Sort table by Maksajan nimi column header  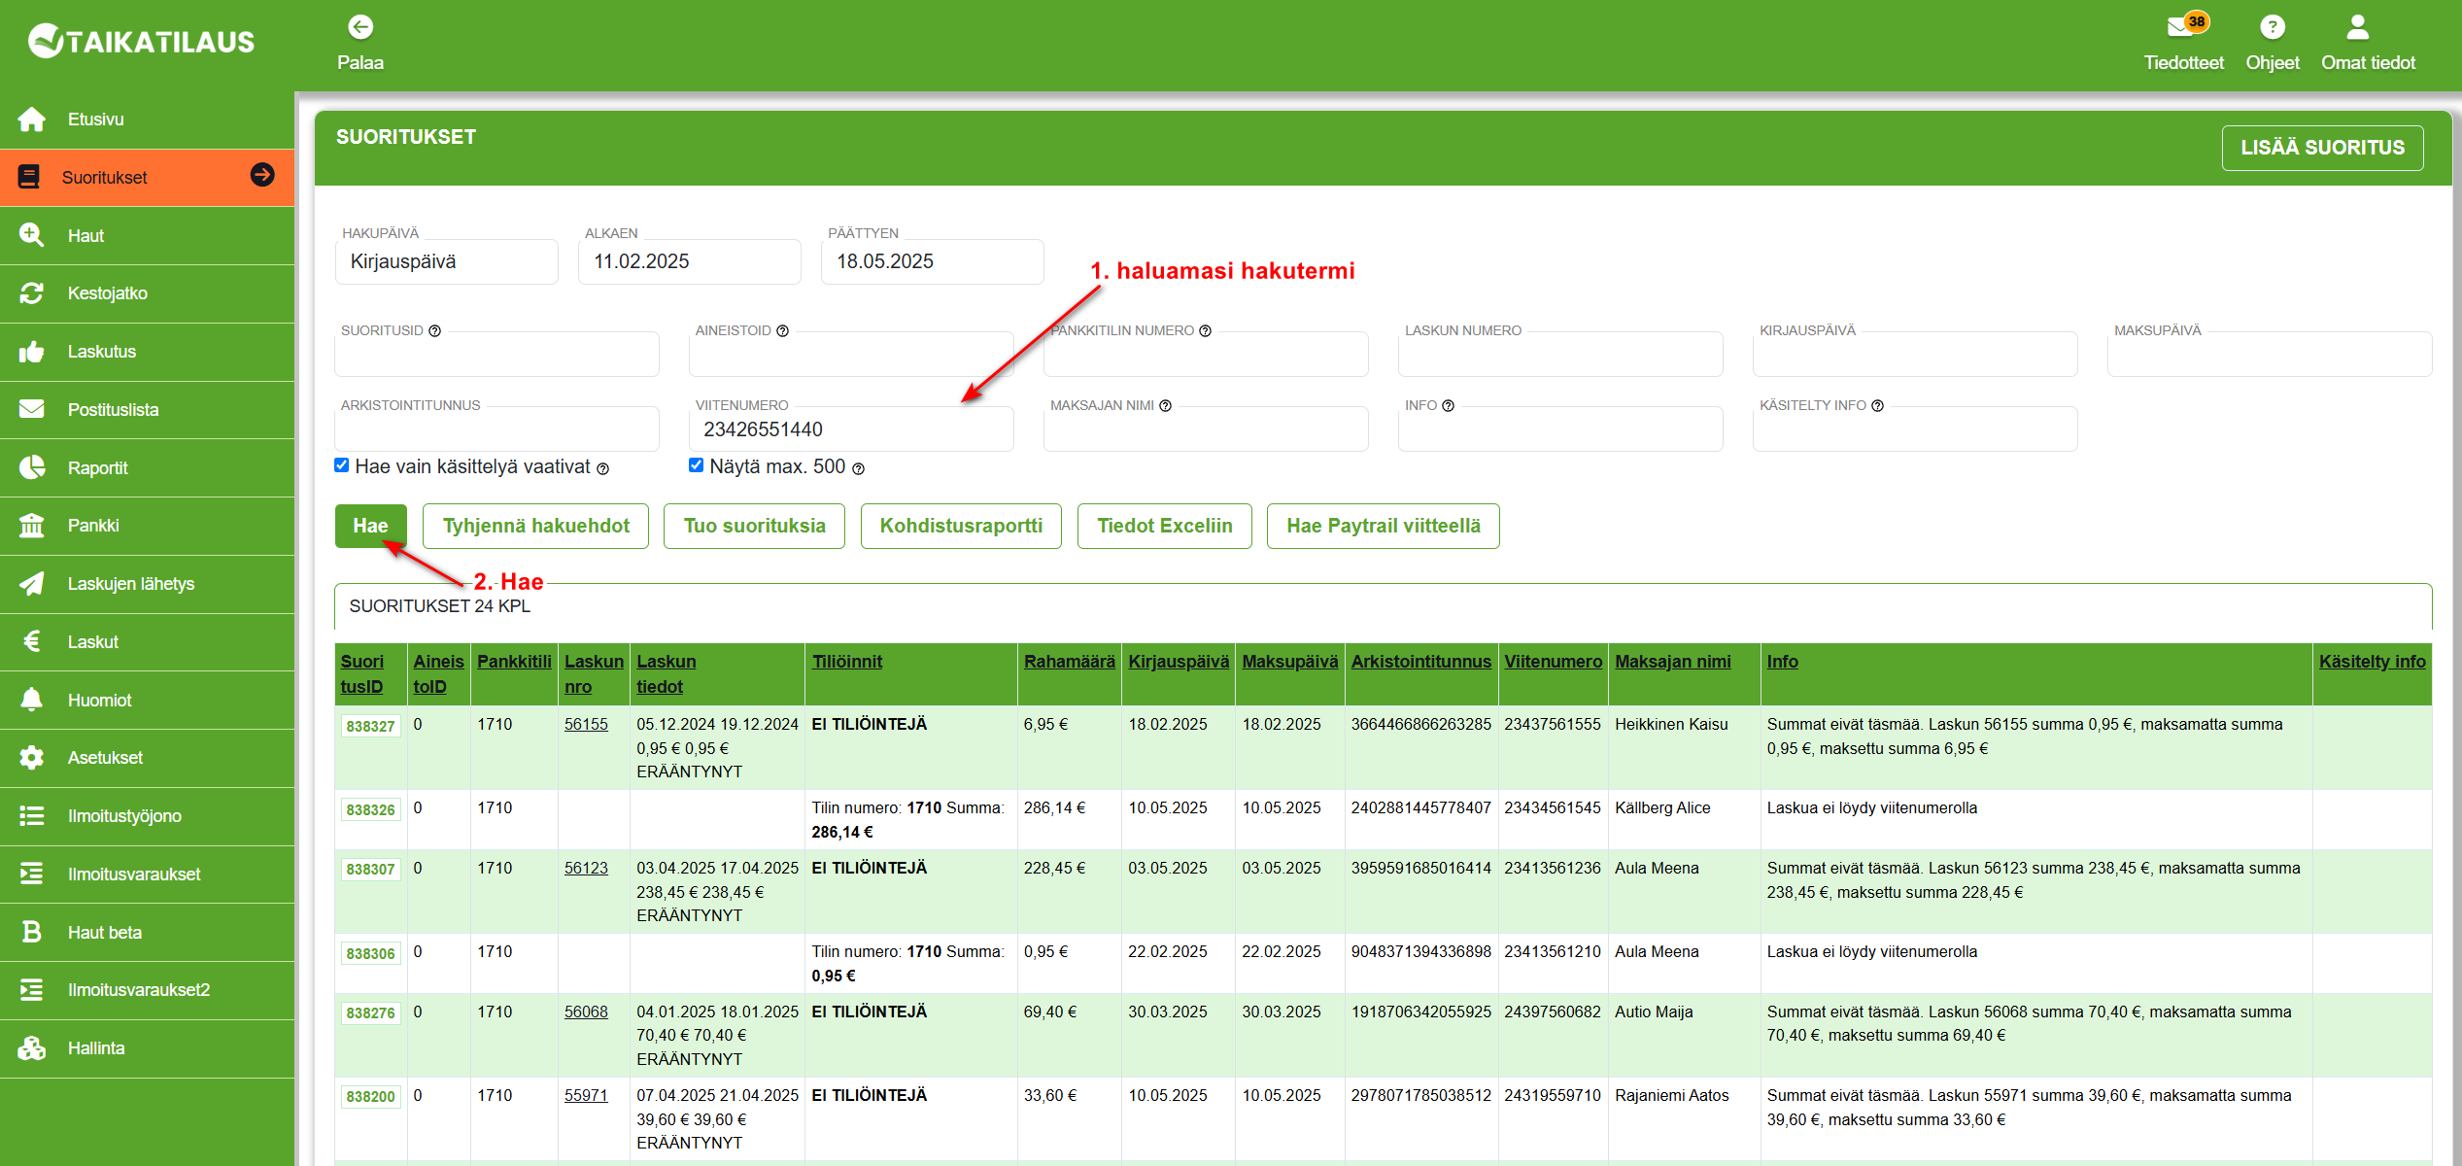click(x=1673, y=662)
